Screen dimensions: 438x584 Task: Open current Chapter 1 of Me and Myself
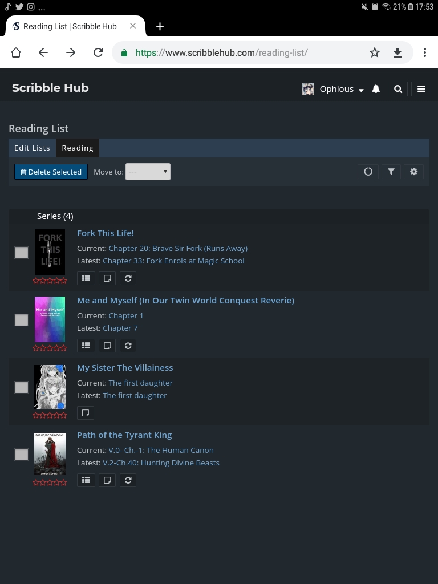pyautogui.click(x=126, y=316)
